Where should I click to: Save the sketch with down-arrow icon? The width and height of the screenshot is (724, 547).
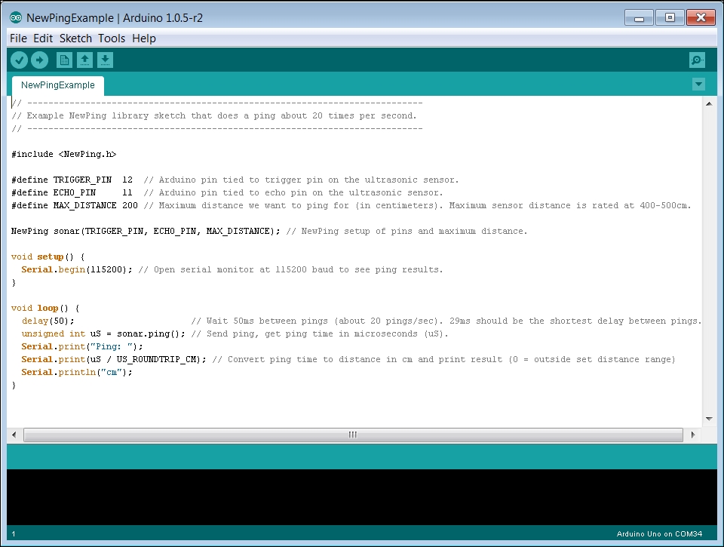105,60
